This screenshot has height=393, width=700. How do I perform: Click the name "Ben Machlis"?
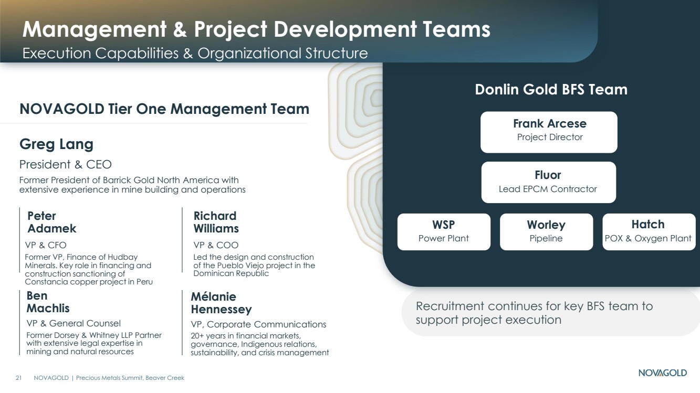pos(48,302)
